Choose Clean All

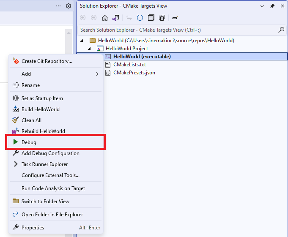click(56, 120)
